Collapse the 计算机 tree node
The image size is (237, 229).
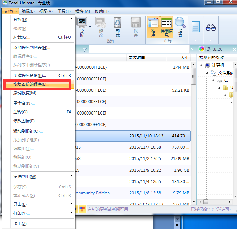pyautogui.click(x=201, y=65)
